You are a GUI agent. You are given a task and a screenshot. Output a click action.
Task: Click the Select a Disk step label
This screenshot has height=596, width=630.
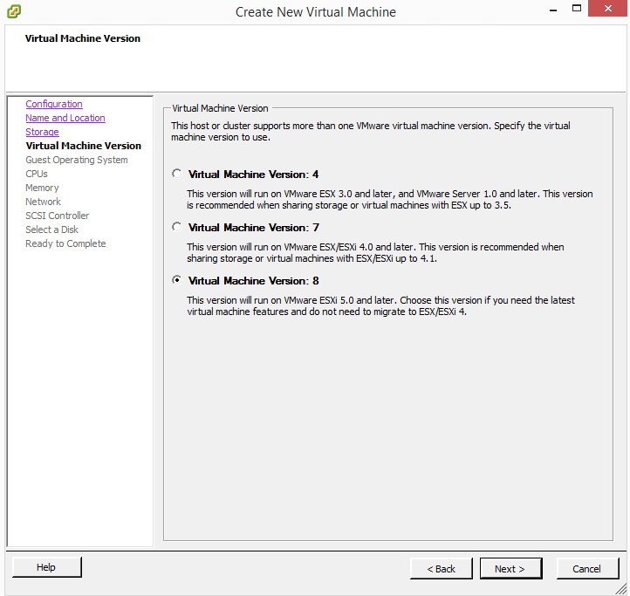point(51,229)
